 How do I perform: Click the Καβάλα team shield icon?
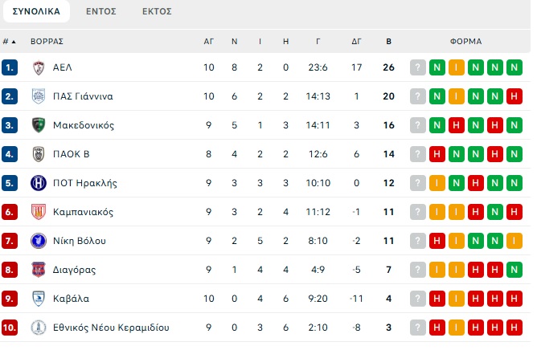pyautogui.click(x=39, y=299)
